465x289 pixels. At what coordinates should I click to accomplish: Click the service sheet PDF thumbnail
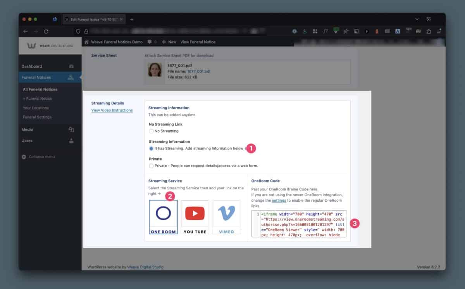[155, 70]
